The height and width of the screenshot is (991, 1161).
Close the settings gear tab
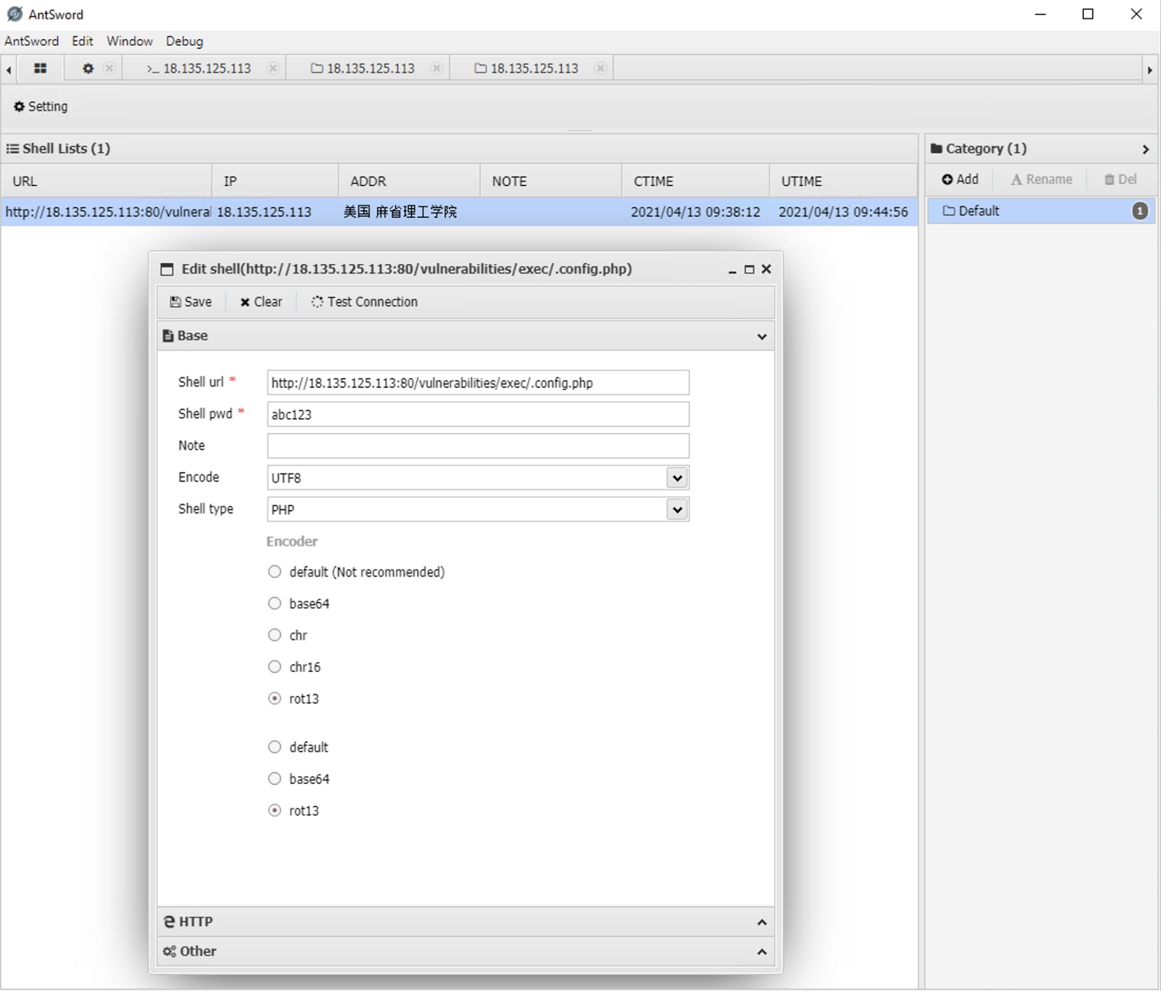point(109,69)
